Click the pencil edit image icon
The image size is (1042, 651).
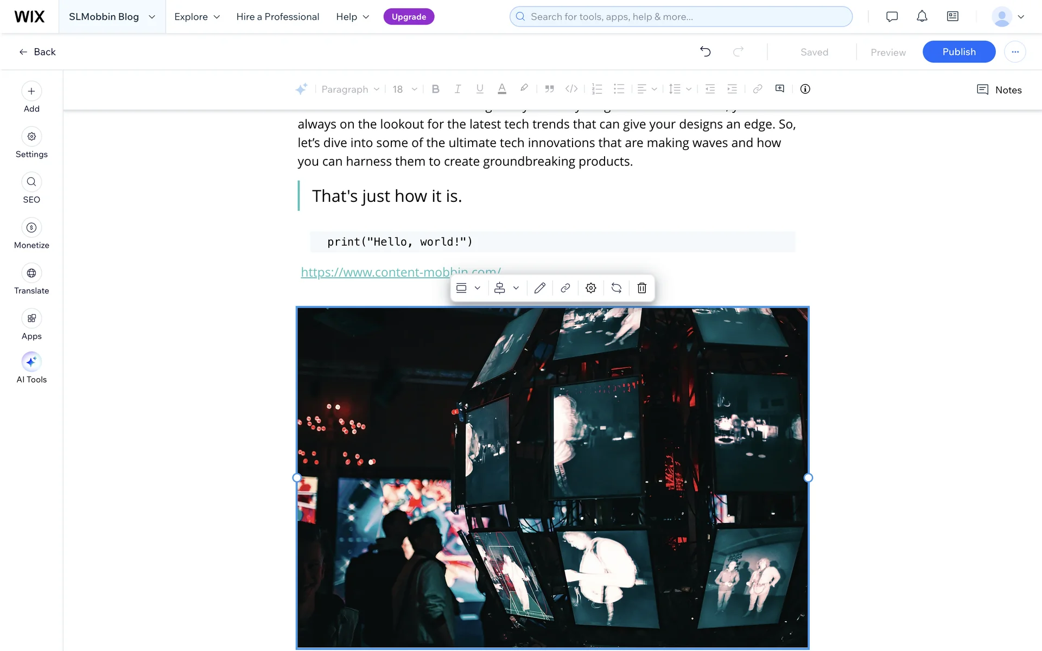click(539, 288)
